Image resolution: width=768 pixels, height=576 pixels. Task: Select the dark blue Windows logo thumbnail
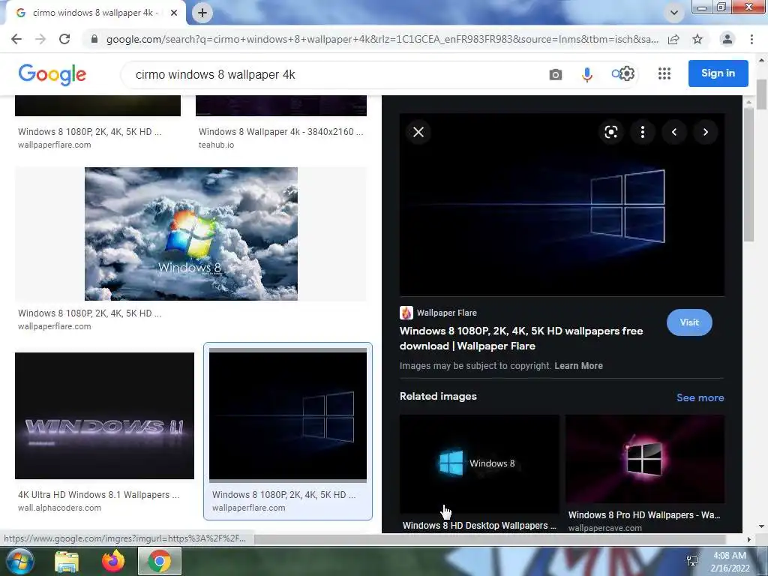pyautogui.click(x=288, y=415)
